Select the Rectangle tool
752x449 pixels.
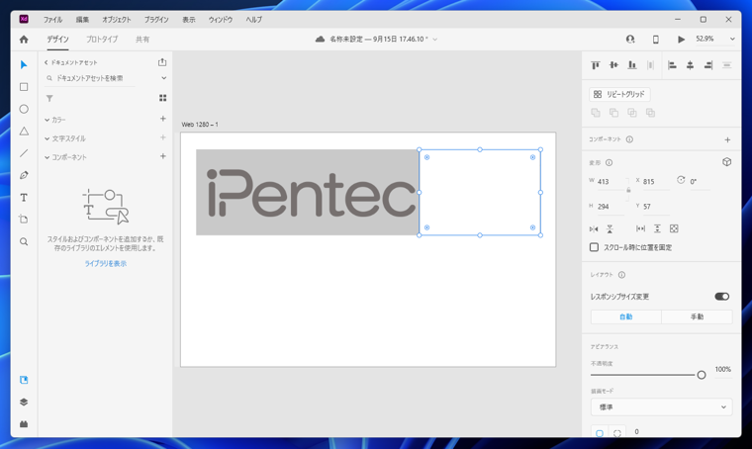(24, 87)
